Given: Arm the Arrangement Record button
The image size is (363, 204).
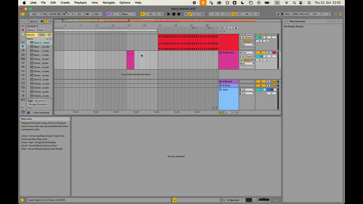Looking at the screenshot, I should [179, 14].
